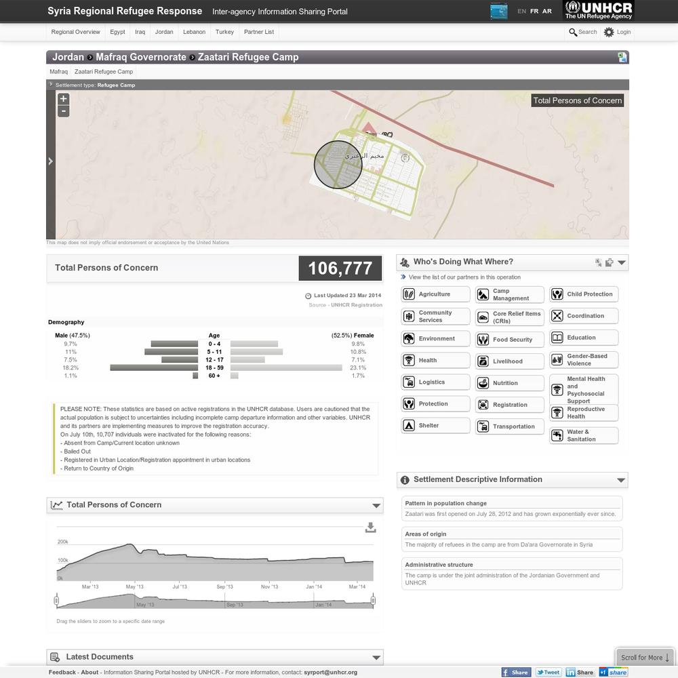Collapse the Total Persons of Concern chart

pyautogui.click(x=376, y=506)
